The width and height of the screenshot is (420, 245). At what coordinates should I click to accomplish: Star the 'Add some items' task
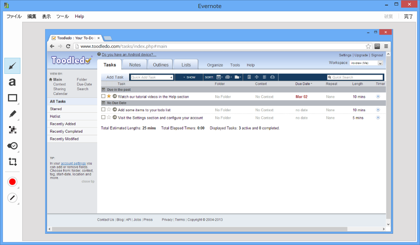click(109, 109)
